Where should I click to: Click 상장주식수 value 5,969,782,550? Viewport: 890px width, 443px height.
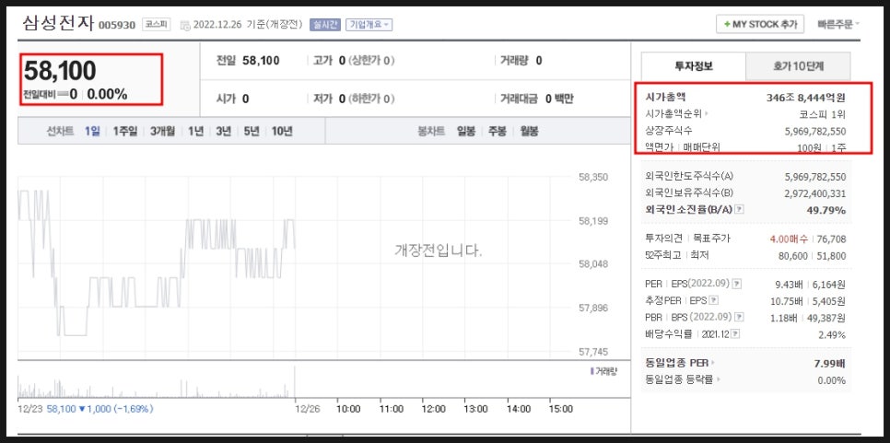(815, 131)
